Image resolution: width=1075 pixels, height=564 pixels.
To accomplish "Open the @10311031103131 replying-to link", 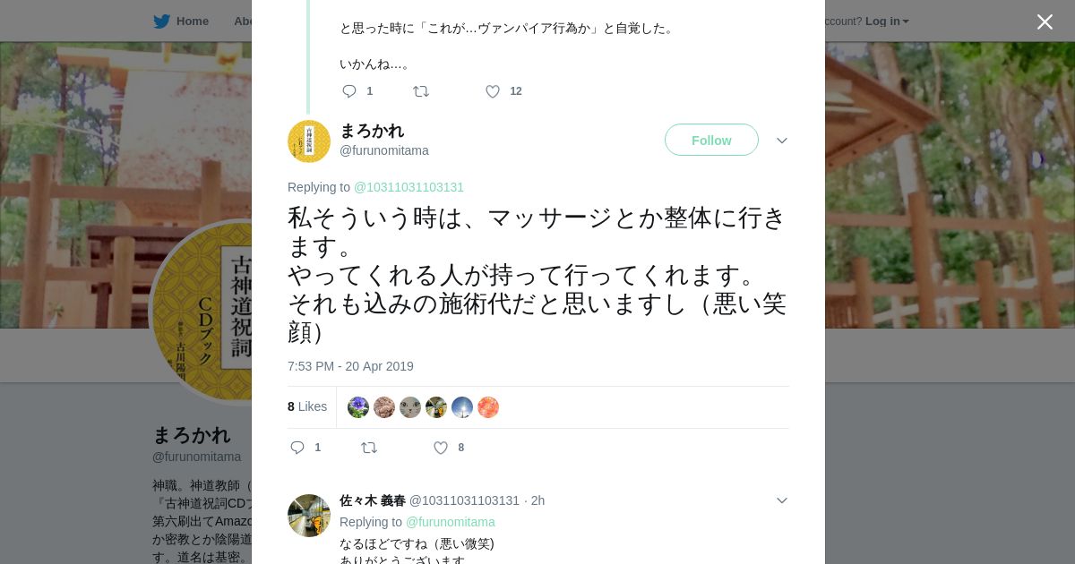I will point(408,187).
